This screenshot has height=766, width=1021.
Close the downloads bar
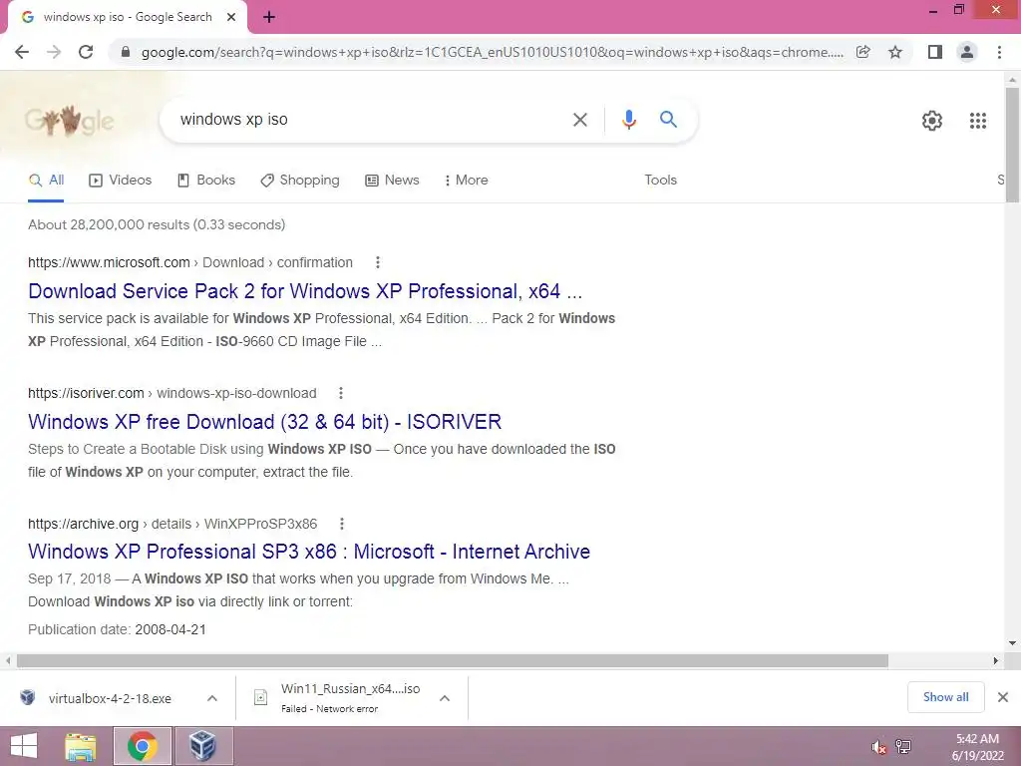[1003, 697]
